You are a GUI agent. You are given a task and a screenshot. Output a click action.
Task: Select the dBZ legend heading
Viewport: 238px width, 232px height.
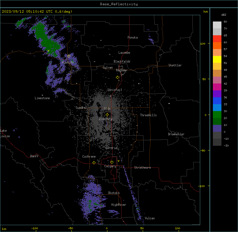point(224,15)
